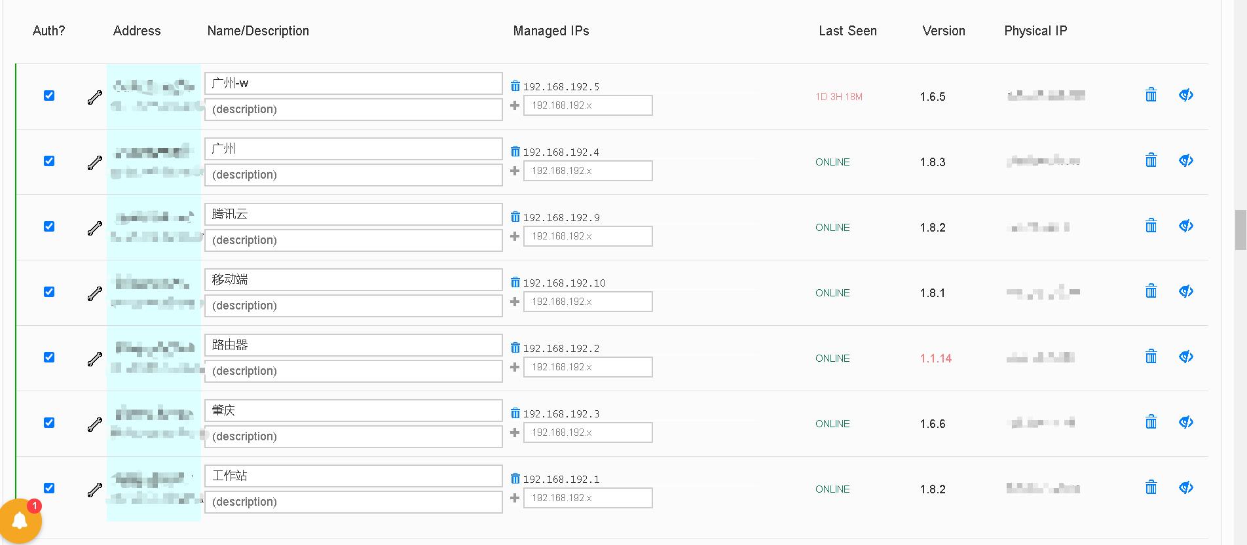The height and width of the screenshot is (545, 1247).
Task: Click the page vertical scrollbar thumb
Action: point(1240,230)
